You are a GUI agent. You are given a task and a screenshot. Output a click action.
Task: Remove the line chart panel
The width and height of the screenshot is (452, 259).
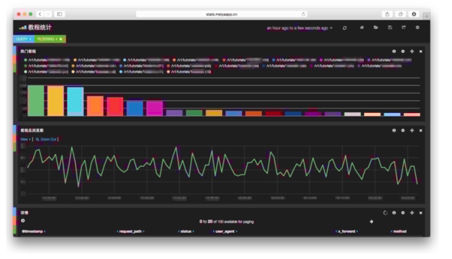[421, 131]
